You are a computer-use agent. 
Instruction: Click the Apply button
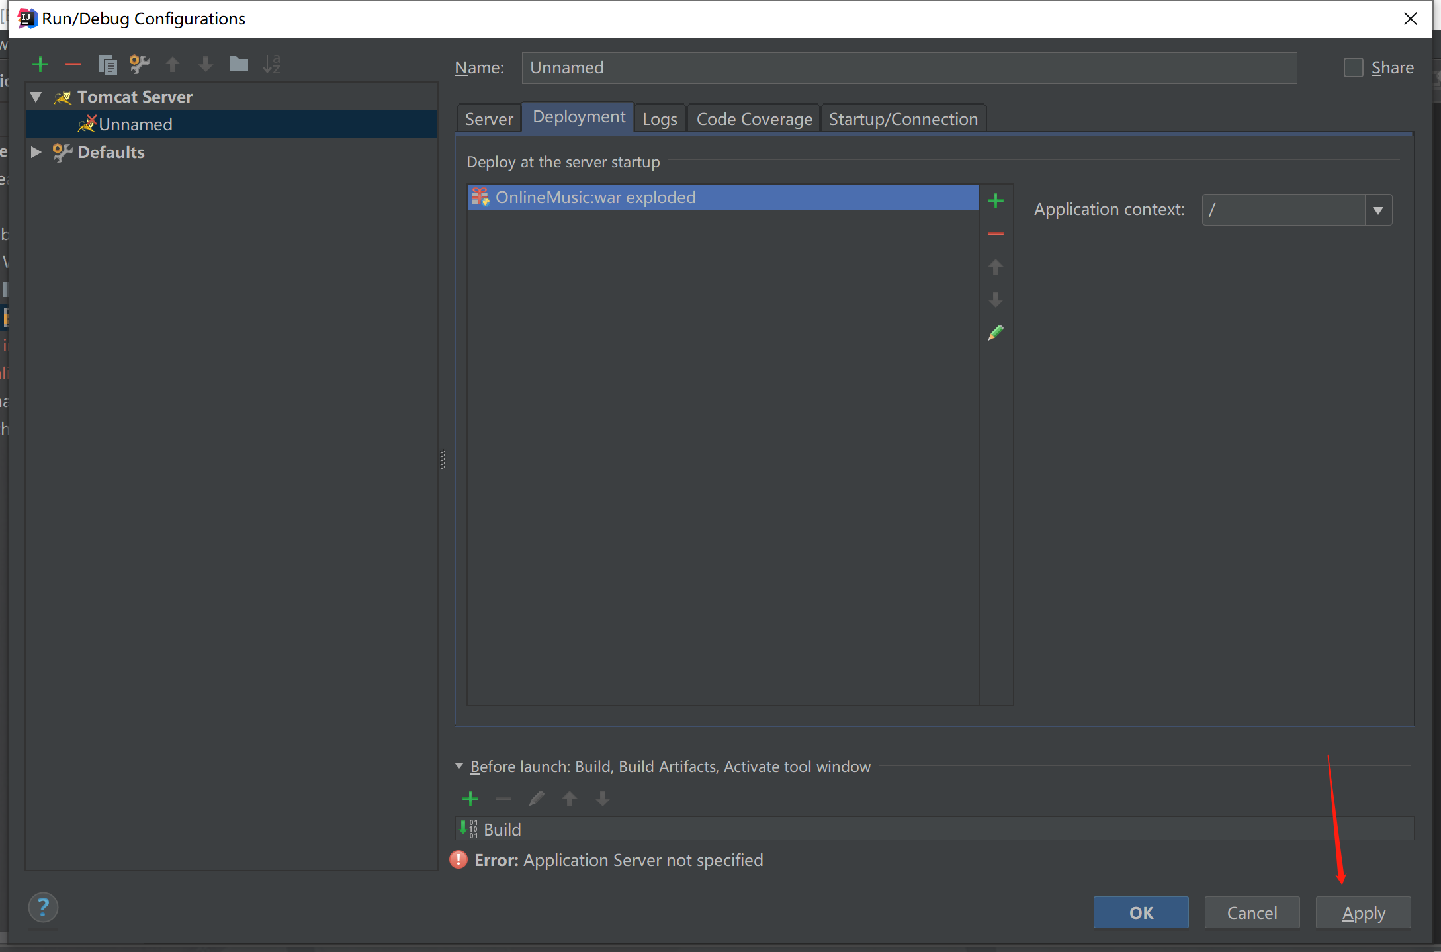(x=1363, y=912)
